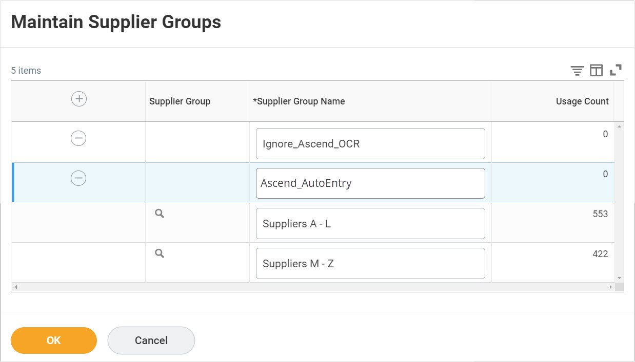The image size is (635, 362).
Task: Click the Usage Count column header
Action: 582,101
